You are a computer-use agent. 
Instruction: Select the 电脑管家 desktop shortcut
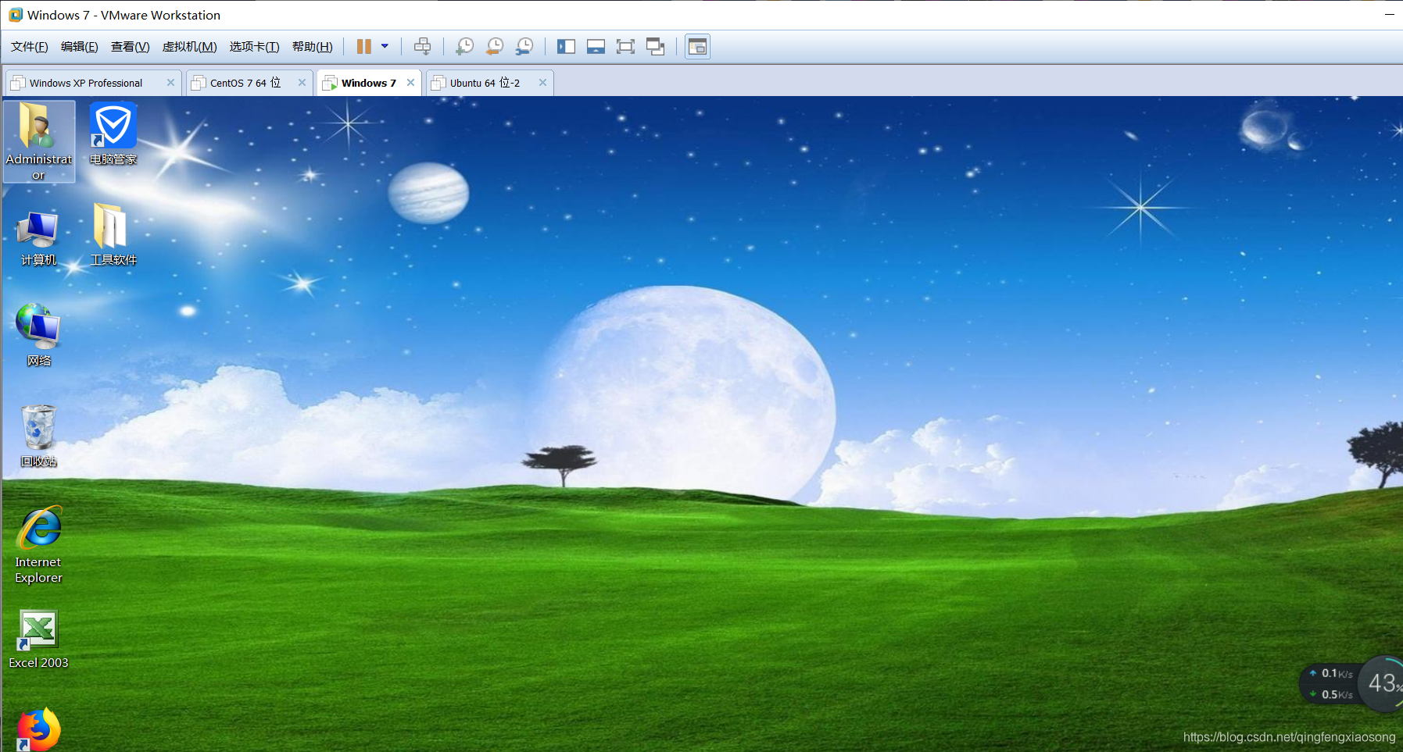(113, 134)
